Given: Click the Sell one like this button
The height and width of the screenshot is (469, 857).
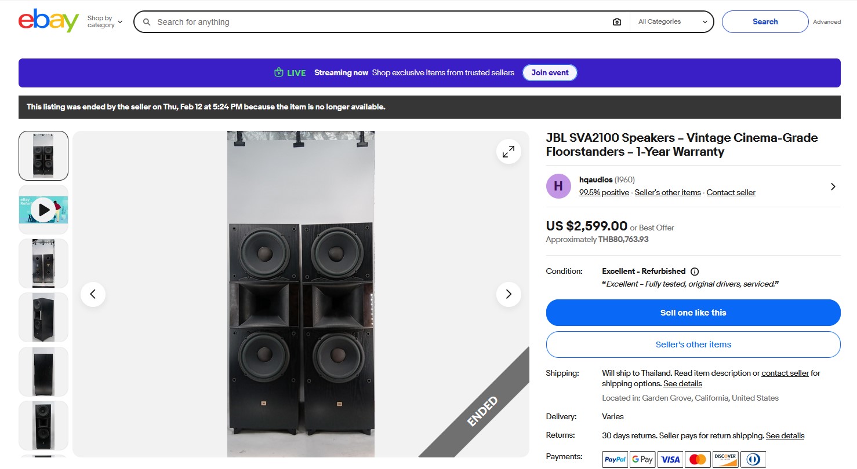Looking at the screenshot, I should 693,313.
